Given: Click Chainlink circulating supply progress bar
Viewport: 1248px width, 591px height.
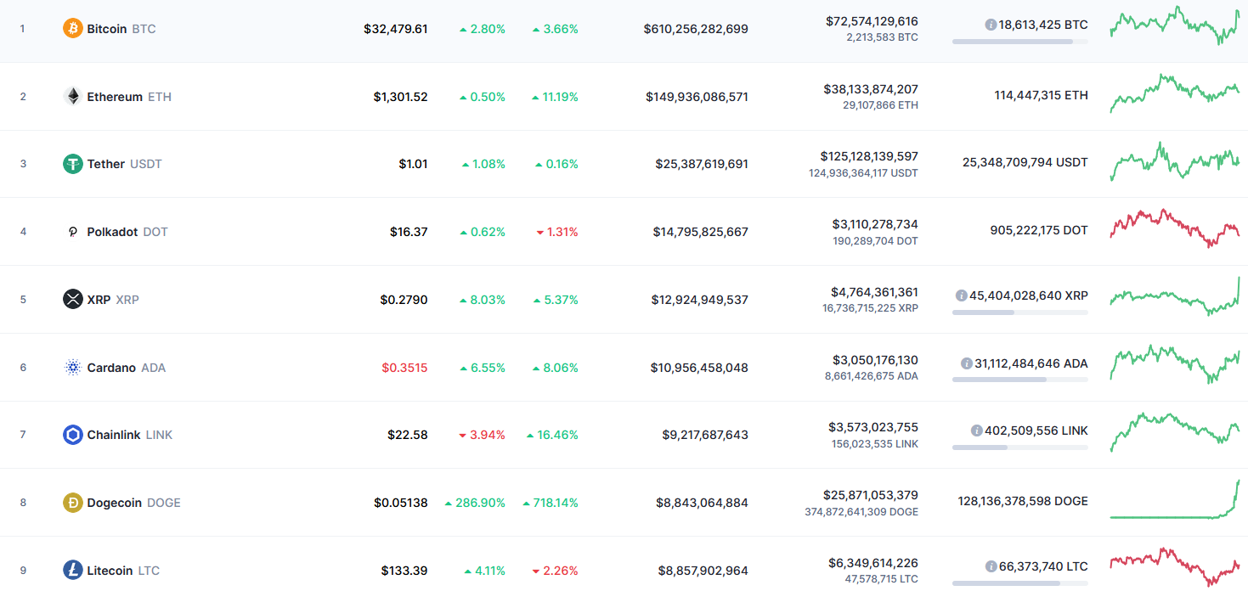Looking at the screenshot, I should tap(1019, 447).
